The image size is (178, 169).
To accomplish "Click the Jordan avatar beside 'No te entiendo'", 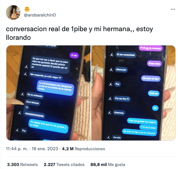I will [x=23, y=94].
